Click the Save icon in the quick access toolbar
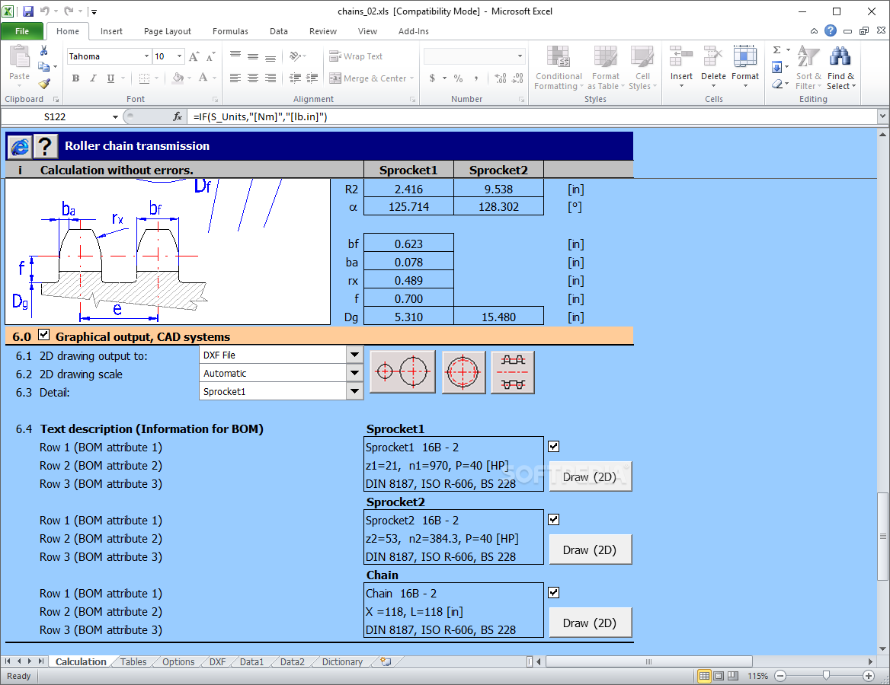The width and height of the screenshot is (890, 685). 27,11
